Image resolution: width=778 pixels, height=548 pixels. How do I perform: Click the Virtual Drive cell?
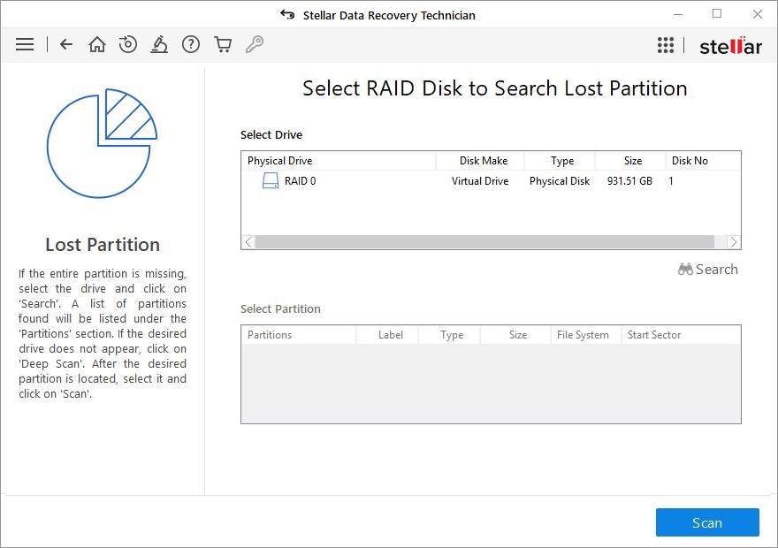point(480,181)
